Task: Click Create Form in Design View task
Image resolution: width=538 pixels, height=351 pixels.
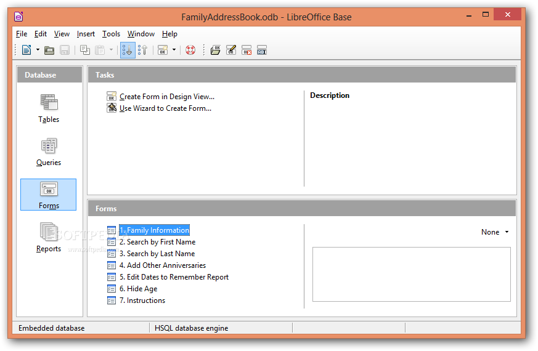Action: pos(167,97)
